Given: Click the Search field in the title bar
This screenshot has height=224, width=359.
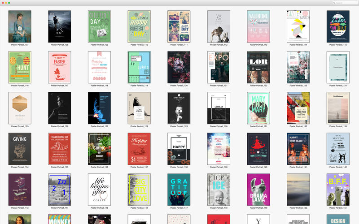Looking at the screenshot, I should pyautogui.click(x=346, y=3).
